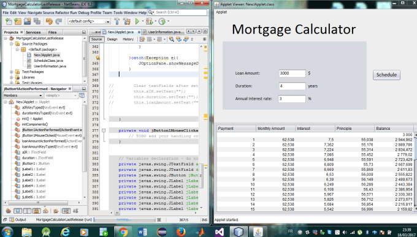Click the New File toolbar icon
Screen dimensions: 417x237
click(x=9, y=21)
